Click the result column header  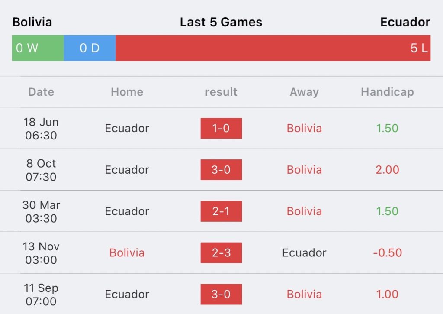[221, 92]
